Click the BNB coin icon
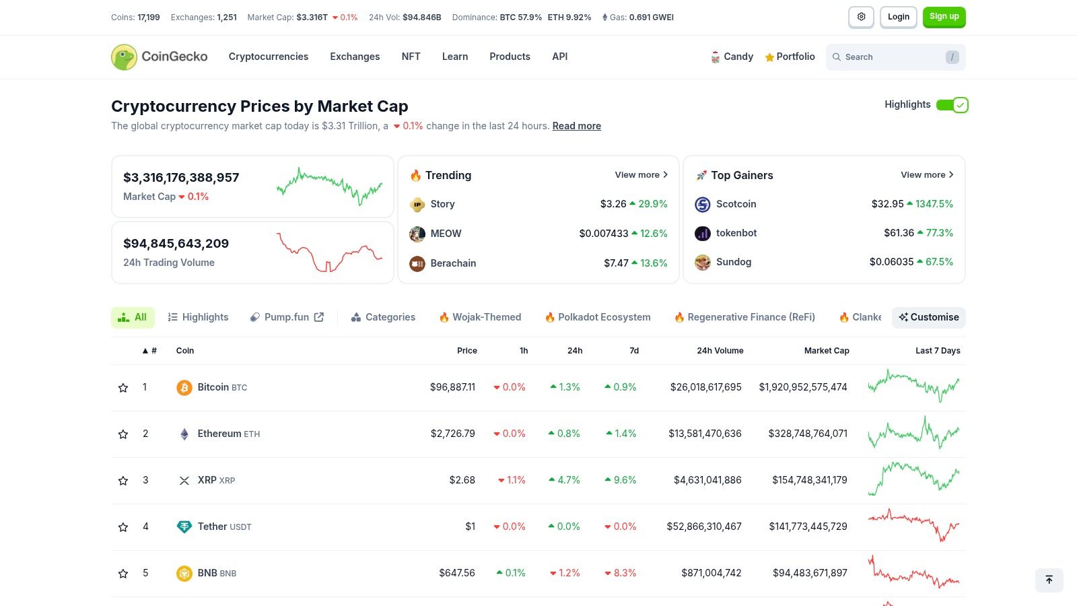The width and height of the screenshot is (1077, 606). click(x=184, y=574)
